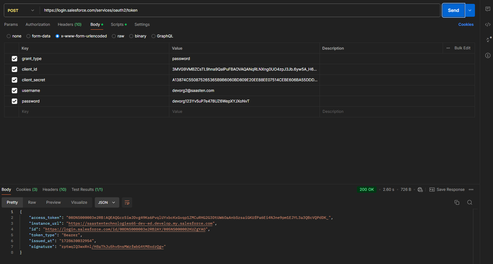Click the value cell containing password for grant_type
Image resolution: width=493 pixels, height=264 pixels.
tap(244, 59)
